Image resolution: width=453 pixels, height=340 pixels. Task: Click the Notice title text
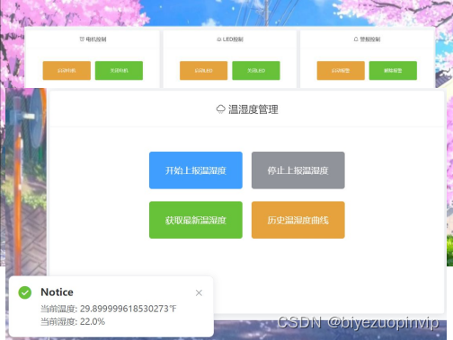57,292
